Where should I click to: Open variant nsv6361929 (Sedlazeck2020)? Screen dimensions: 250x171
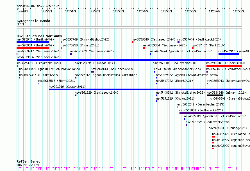pos(97,93)
